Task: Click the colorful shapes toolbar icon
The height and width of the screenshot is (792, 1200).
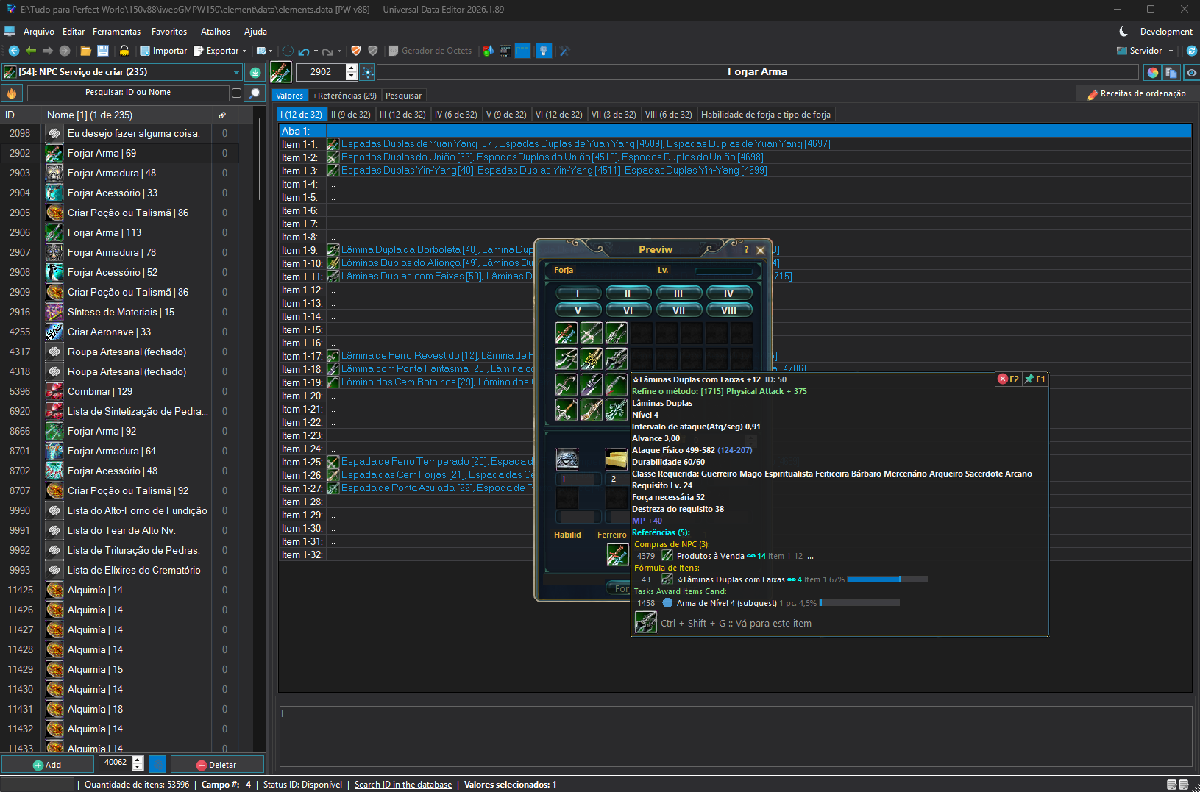Action: (488, 51)
